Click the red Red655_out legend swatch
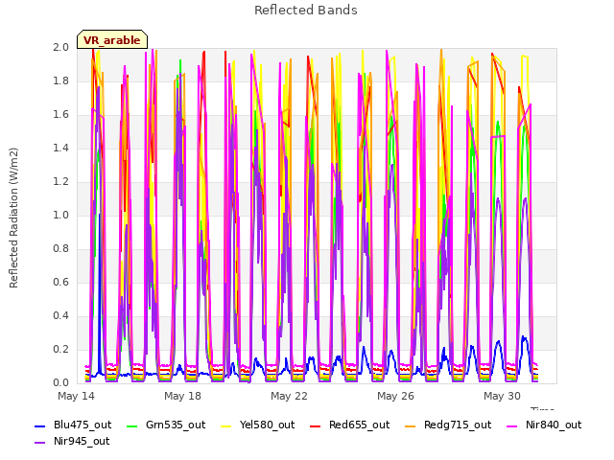This screenshot has width=614, height=460. pos(316,425)
